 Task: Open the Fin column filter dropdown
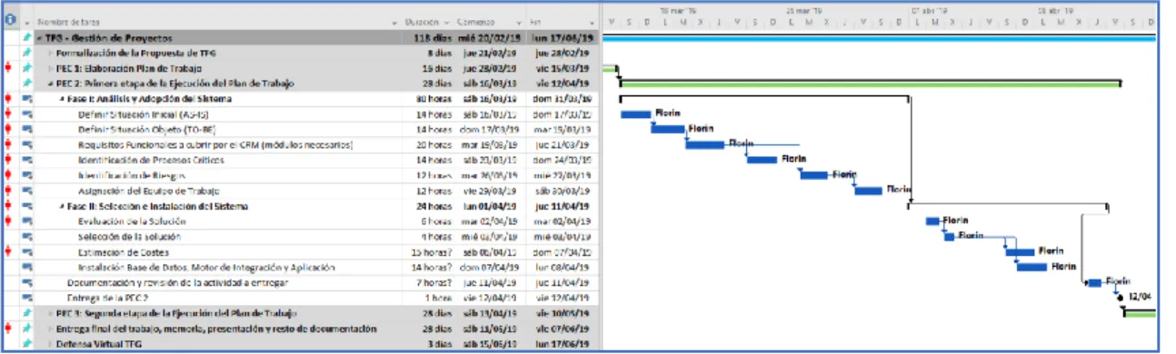[592, 22]
